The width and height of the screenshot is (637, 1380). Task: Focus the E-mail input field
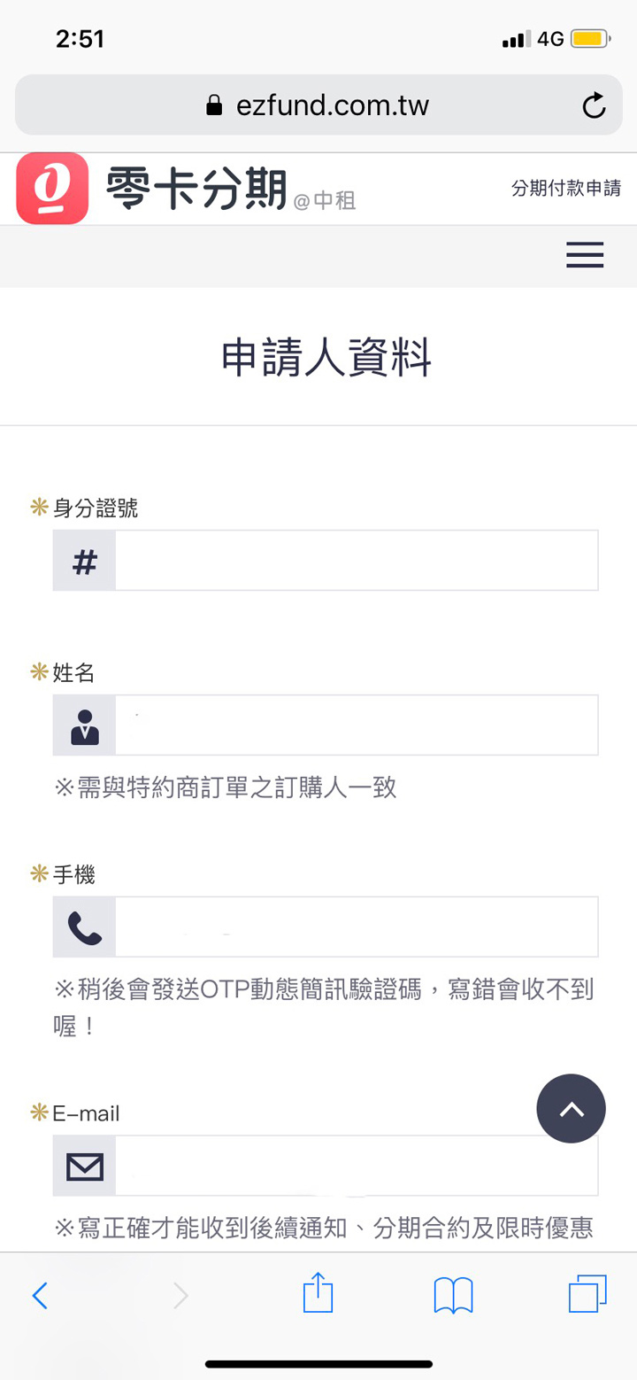coord(357,1167)
